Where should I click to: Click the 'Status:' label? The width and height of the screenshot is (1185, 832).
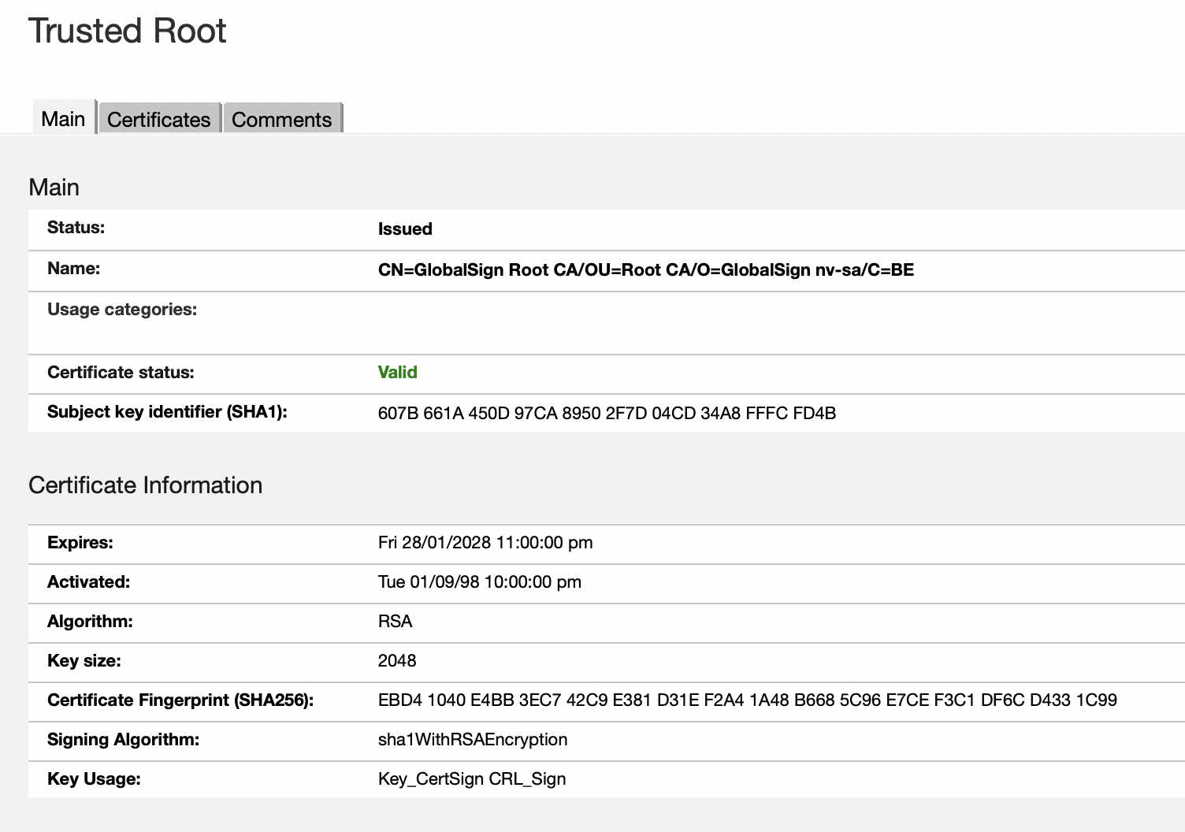[76, 228]
